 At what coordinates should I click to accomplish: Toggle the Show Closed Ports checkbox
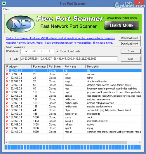coord(57,51)
